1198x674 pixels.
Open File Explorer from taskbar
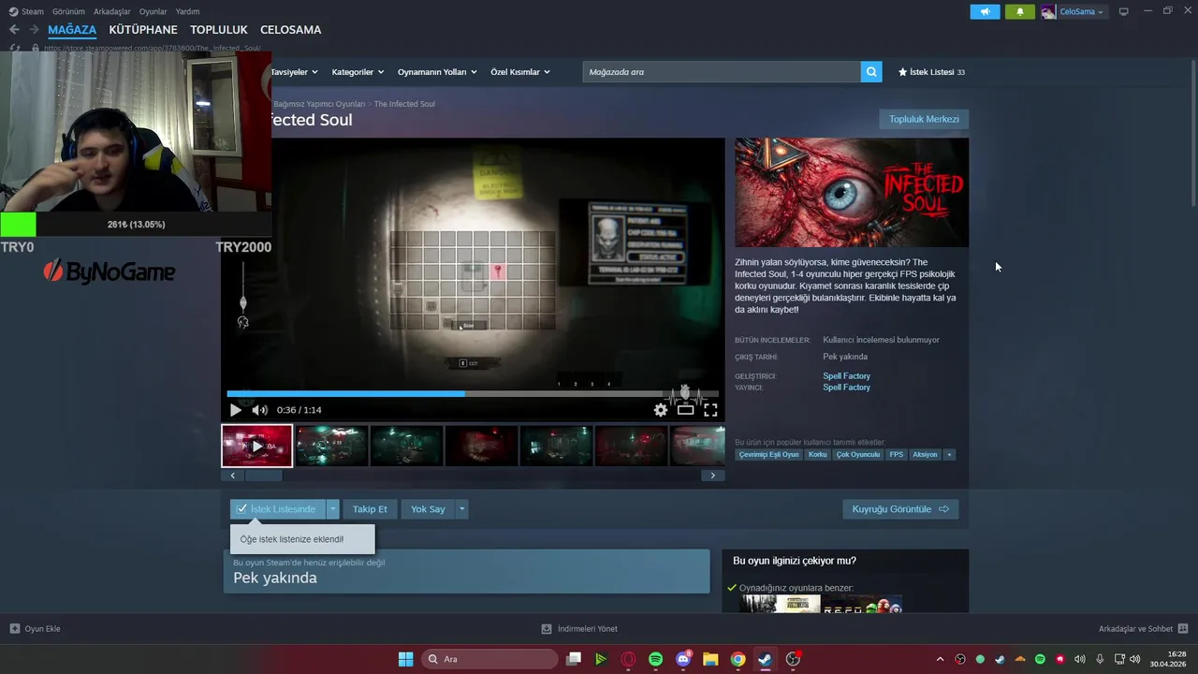click(710, 659)
